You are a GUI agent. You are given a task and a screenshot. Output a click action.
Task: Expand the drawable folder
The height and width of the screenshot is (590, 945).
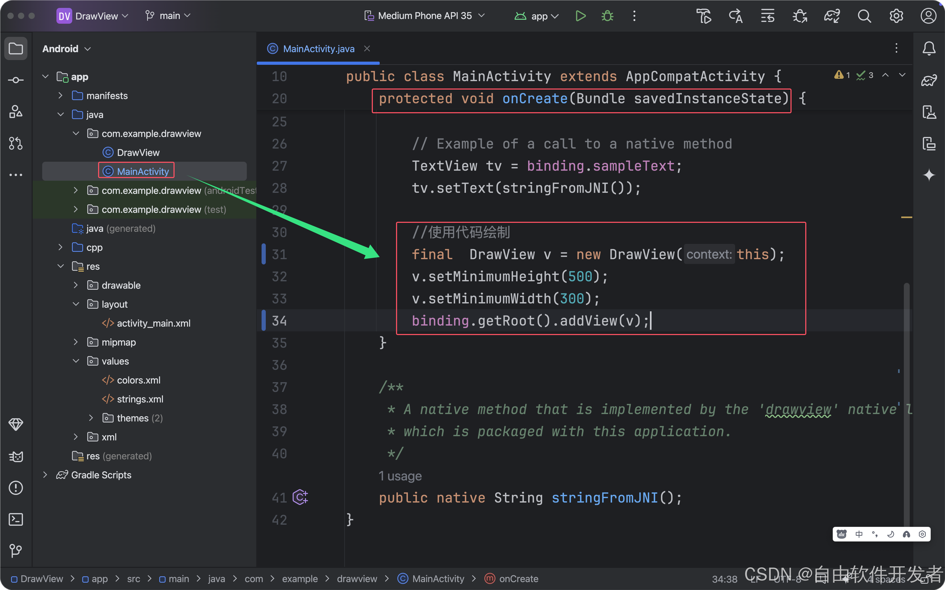click(x=76, y=285)
